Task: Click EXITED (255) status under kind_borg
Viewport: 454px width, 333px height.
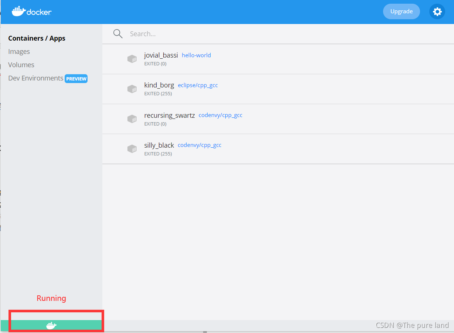Action: click(158, 94)
